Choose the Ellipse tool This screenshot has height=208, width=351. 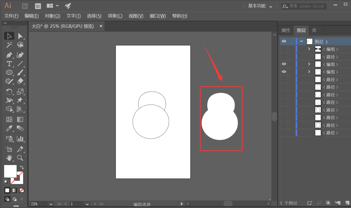point(9,72)
